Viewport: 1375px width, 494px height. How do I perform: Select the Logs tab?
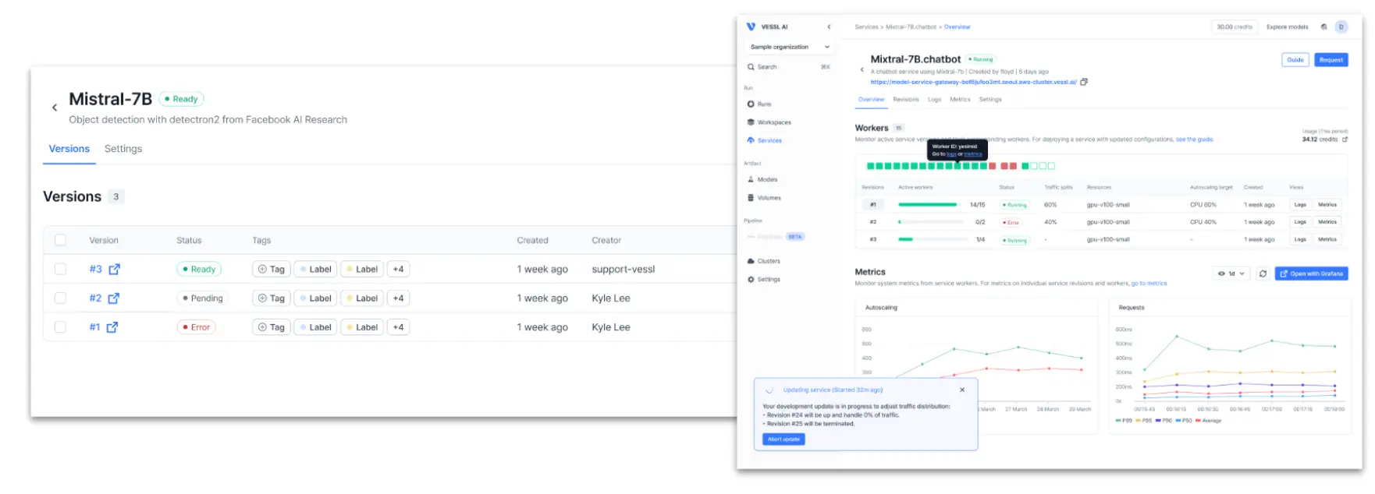click(934, 100)
